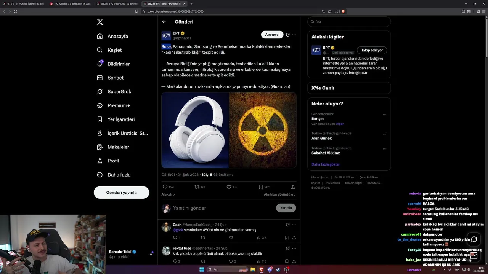Click Daha fazla göster link

[326, 164]
